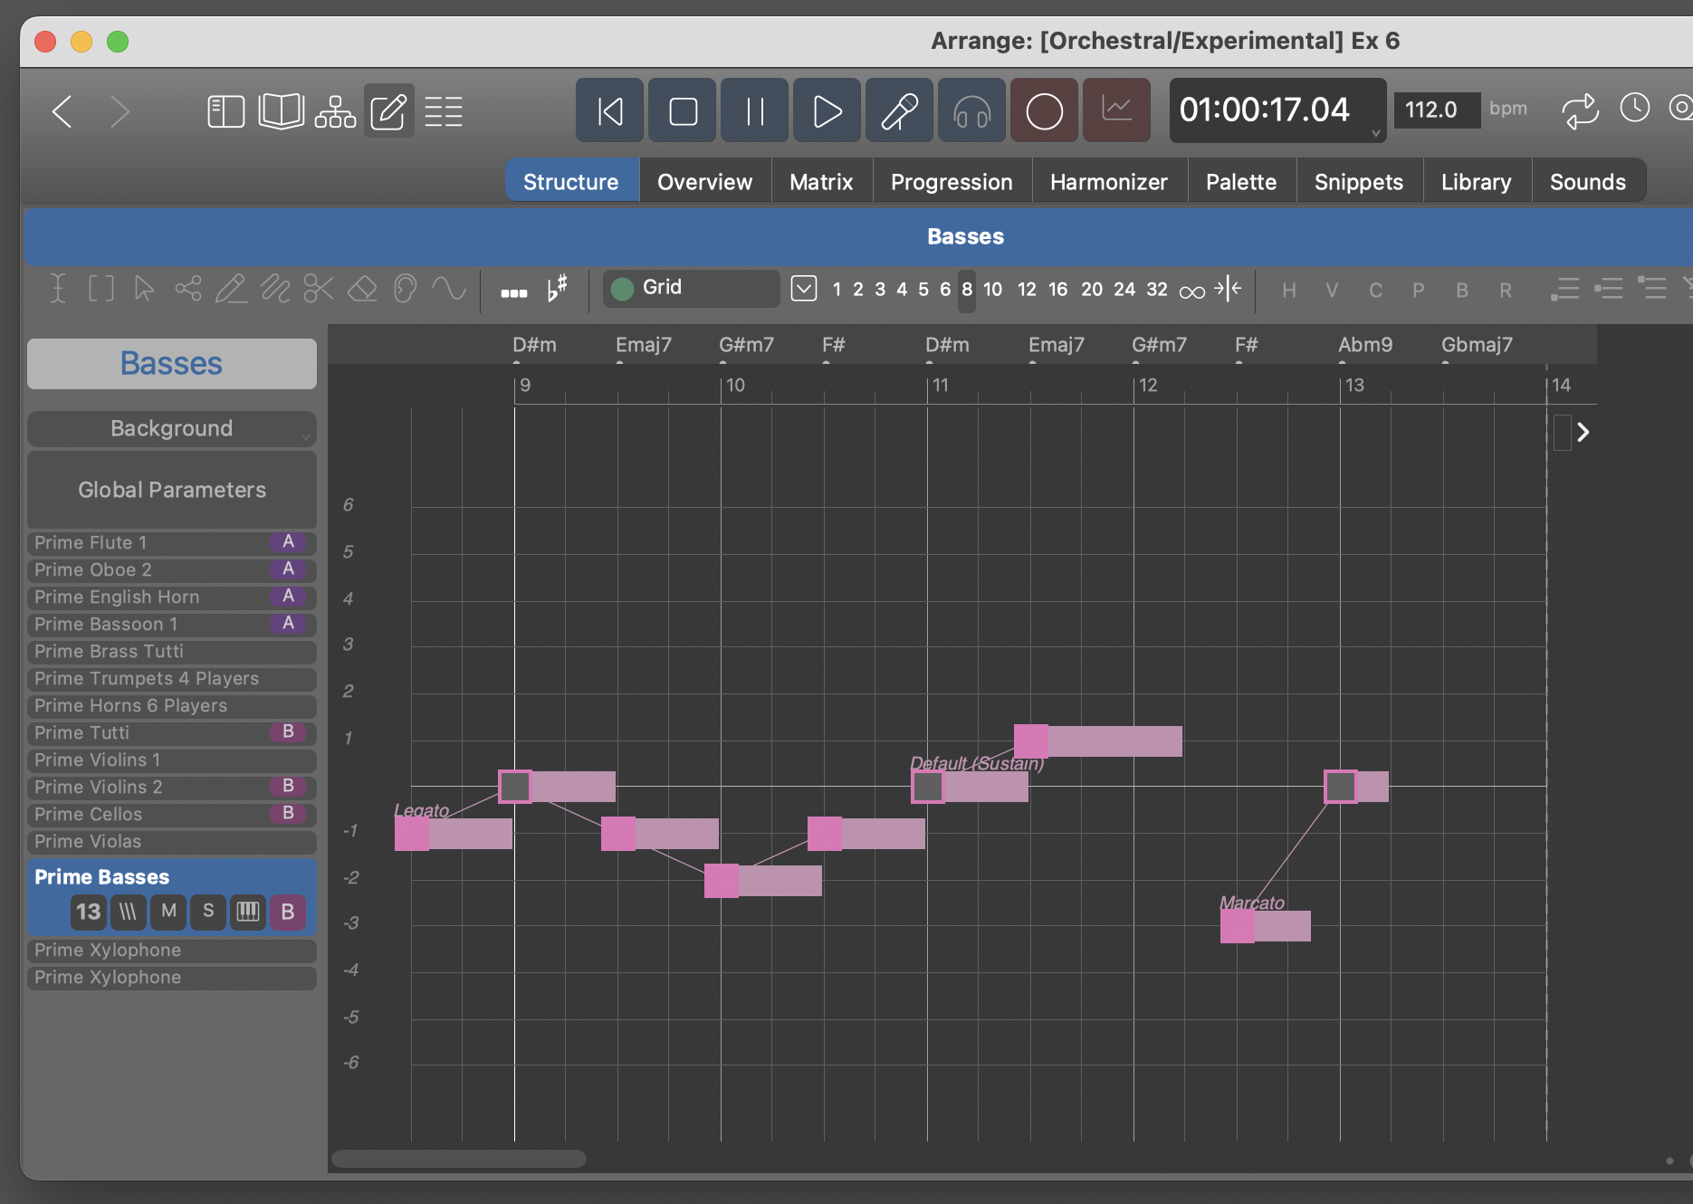Click the Global Parameters button
The image size is (1693, 1204).
(x=172, y=490)
